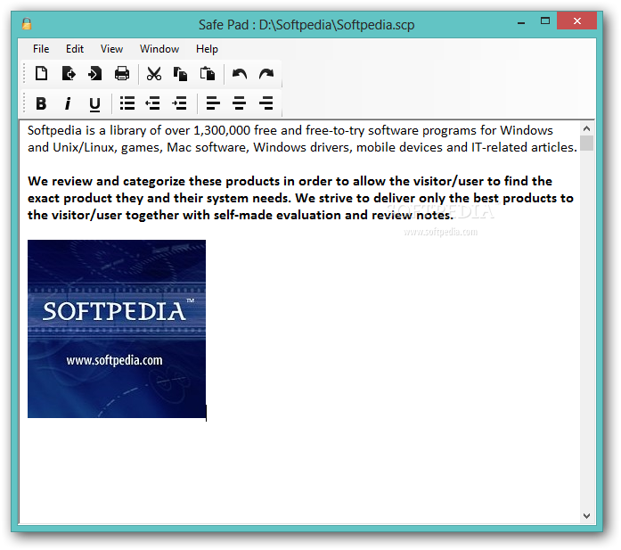The width and height of the screenshot is (621, 550).
Task: Open the File menu
Action: pos(41,49)
